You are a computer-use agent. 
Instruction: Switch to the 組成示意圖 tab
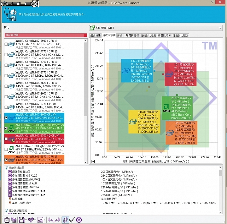109,35
